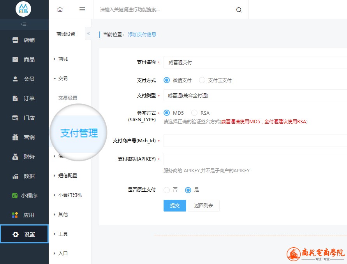Choose MD5 signature type
The image size is (347, 264).
(x=167, y=113)
